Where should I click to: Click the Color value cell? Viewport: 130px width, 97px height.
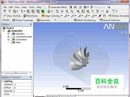tap(23, 94)
